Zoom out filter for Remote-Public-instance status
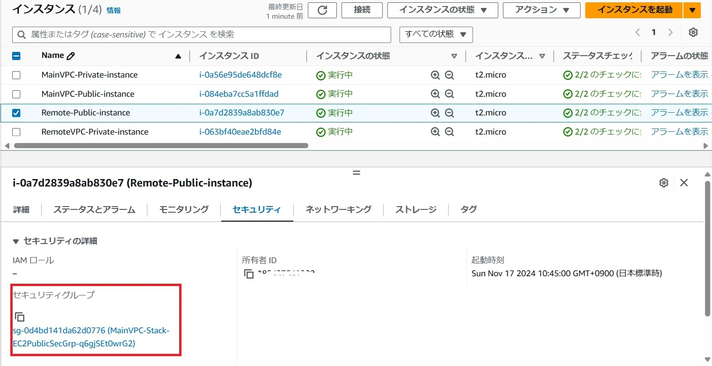712x366 pixels. [x=450, y=113]
